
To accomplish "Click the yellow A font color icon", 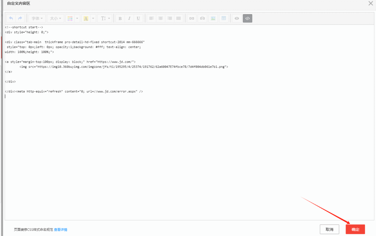I will tap(86, 18).
